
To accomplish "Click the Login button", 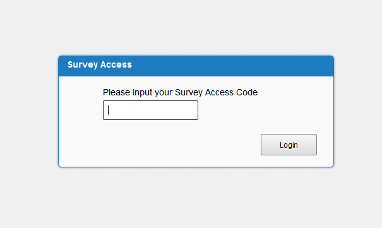I will pyautogui.click(x=289, y=145).
